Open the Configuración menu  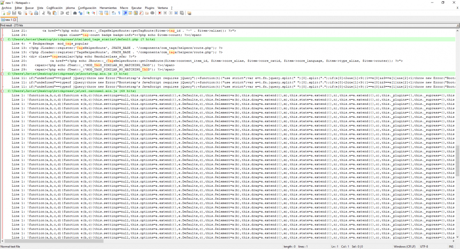click(x=87, y=8)
